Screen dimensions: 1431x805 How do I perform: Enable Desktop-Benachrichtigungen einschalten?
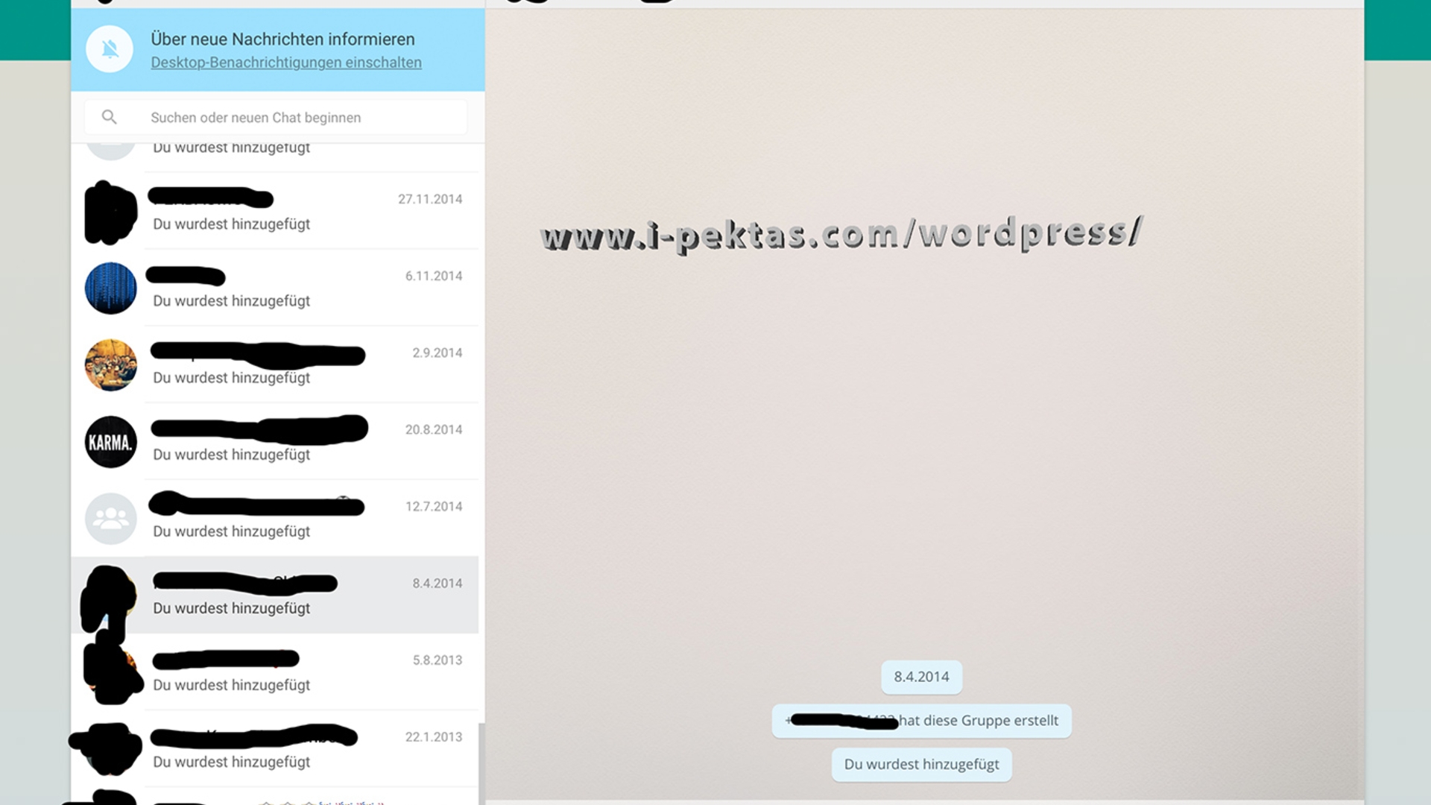pyautogui.click(x=285, y=62)
